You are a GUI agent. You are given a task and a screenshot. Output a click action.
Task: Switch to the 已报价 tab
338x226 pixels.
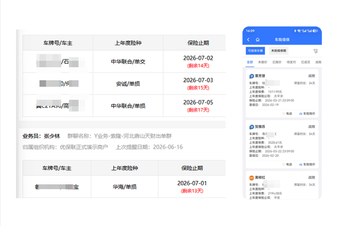coord(277,62)
